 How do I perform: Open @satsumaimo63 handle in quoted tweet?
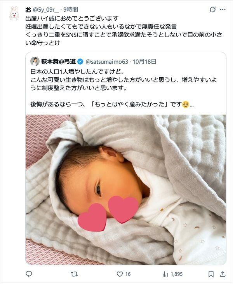(107, 62)
